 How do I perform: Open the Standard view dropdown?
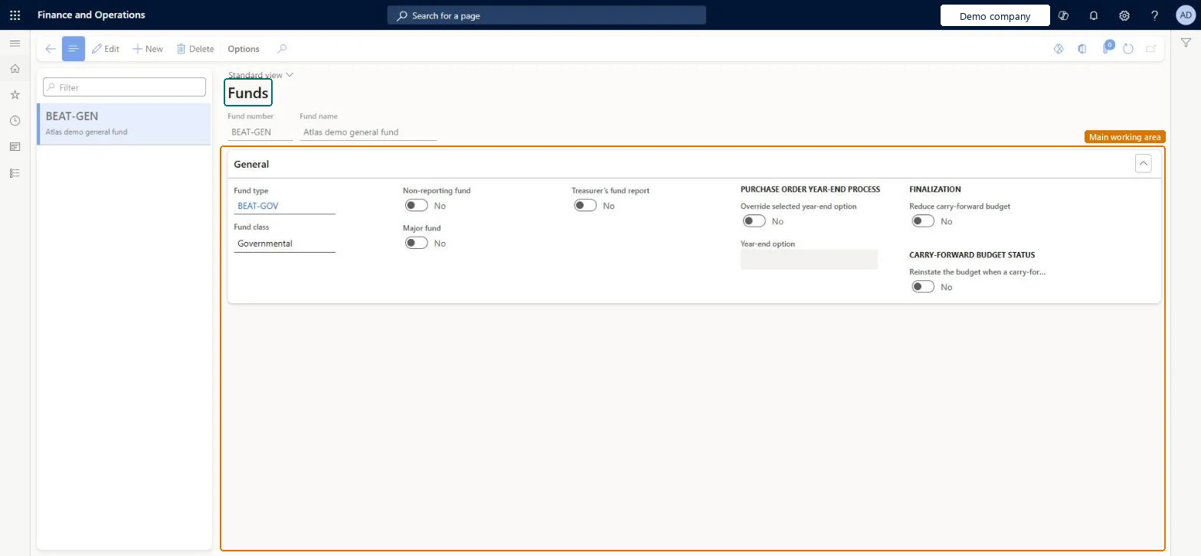pyautogui.click(x=260, y=75)
